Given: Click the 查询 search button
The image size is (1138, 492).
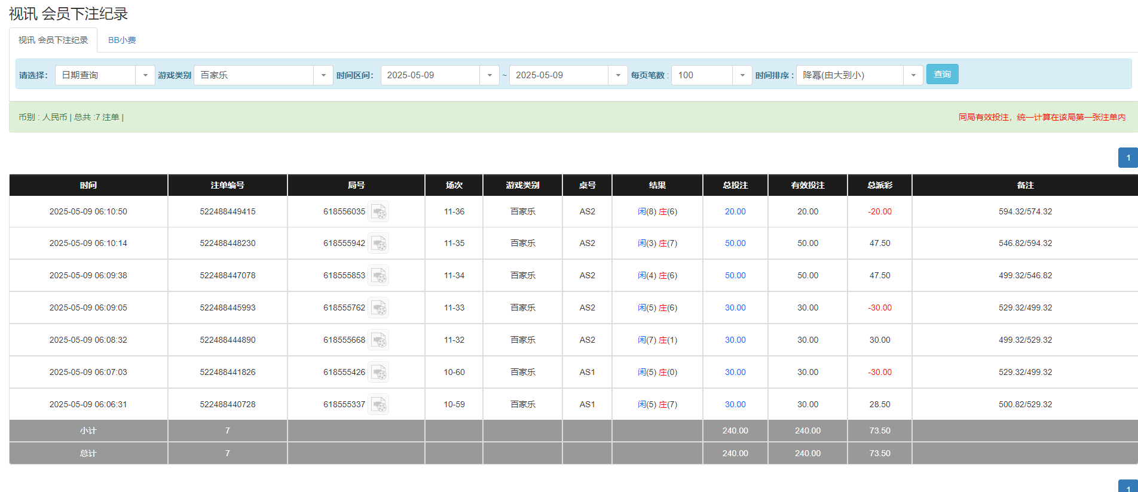Looking at the screenshot, I should pos(942,74).
